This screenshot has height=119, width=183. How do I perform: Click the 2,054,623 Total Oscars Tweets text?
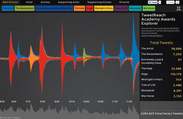pos(162,113)
